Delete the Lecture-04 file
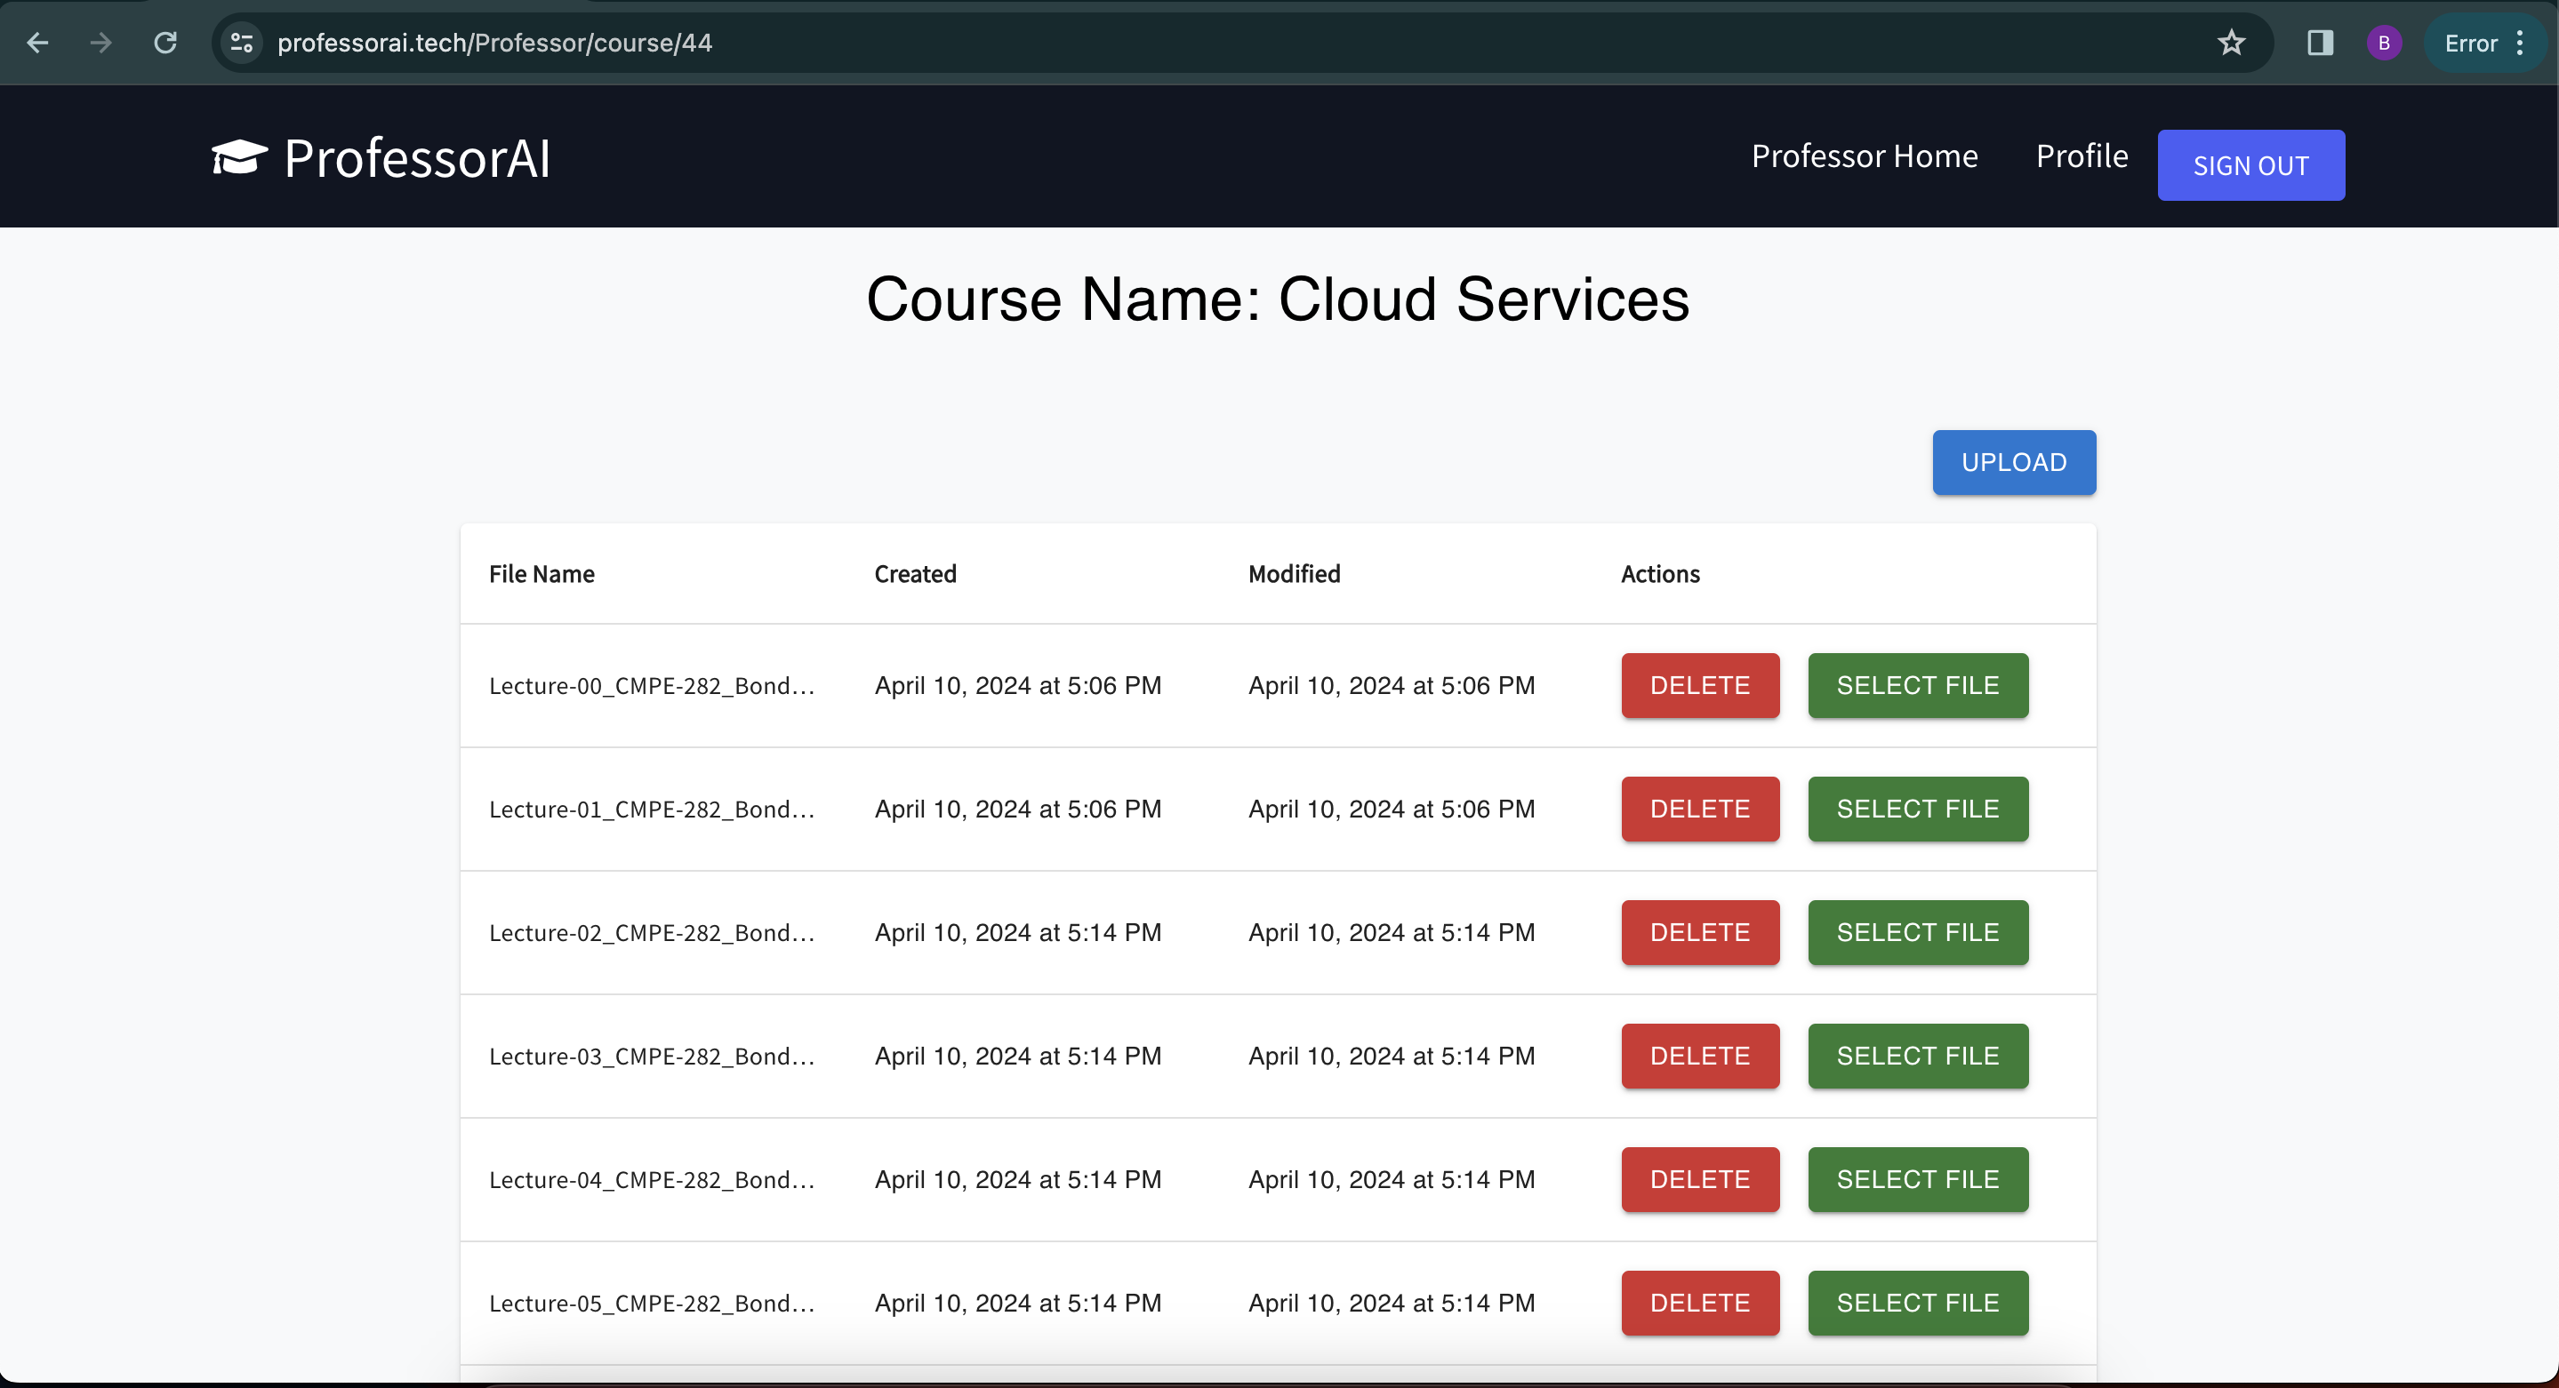The image size is (2559, 1388). tap(1698, 1178)
